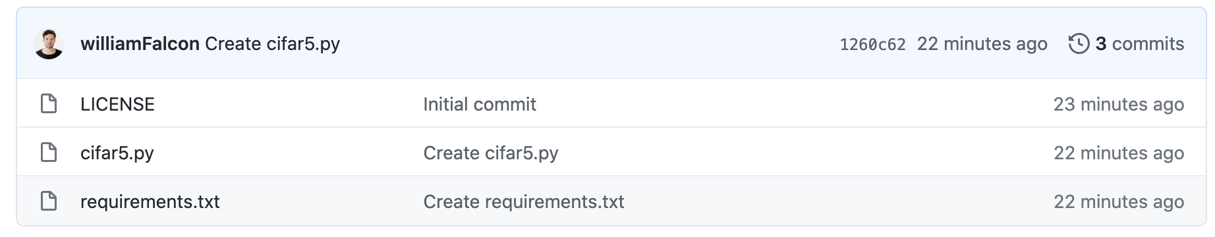Open Create cifar5.py message in cifar5.py row

491,153
